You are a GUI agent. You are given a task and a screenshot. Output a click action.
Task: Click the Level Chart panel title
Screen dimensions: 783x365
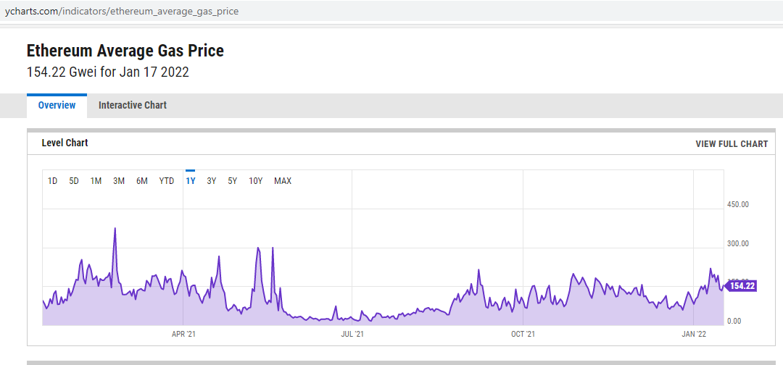pyautogui.click(x=65, y=143)
